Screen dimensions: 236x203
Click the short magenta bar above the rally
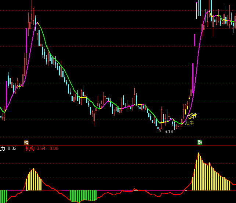pos(195,41)
